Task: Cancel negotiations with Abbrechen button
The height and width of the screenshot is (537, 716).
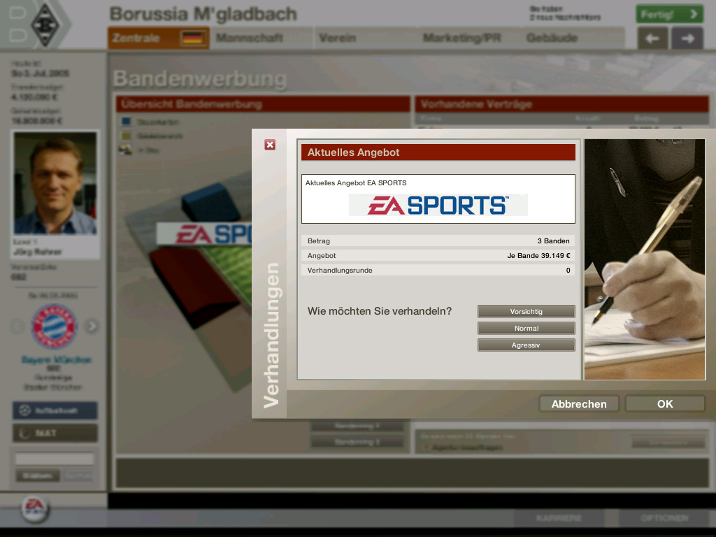Action: [578, 403]
